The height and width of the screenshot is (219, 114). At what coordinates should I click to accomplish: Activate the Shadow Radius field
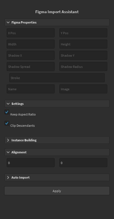[x=83, y=66]
